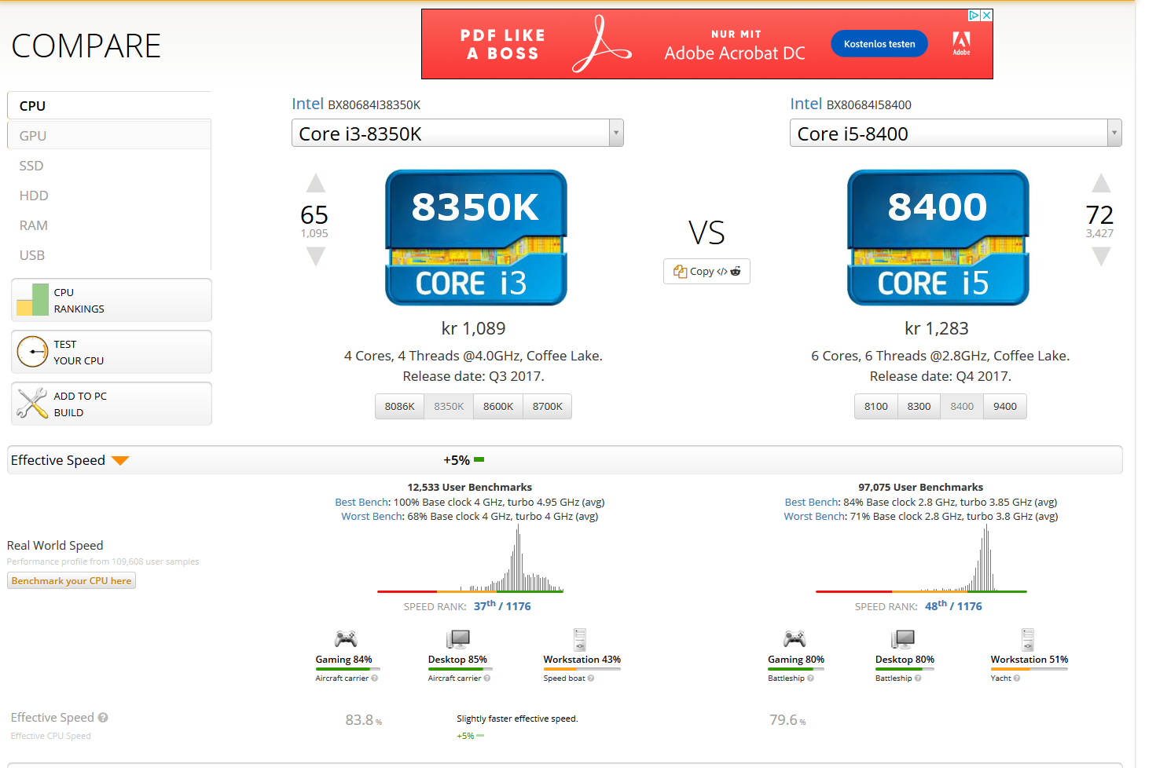The width and height of the screenshot is (1156, 768).
Task: Select the SSD tab
Action: coord(109,166)
